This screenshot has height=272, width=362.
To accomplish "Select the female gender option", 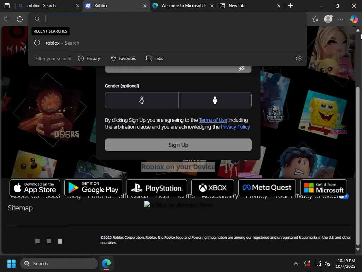I will (x=141, y=100).
